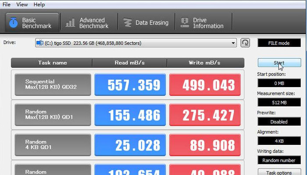Open the Help menu
Viewport: 307px width, 175px height.
tap(39, 4)
